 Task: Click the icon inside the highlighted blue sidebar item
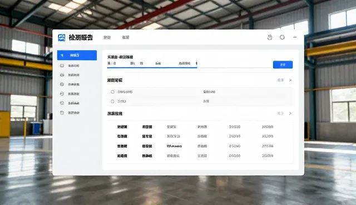pyautogui.click(x=62, y=55)
